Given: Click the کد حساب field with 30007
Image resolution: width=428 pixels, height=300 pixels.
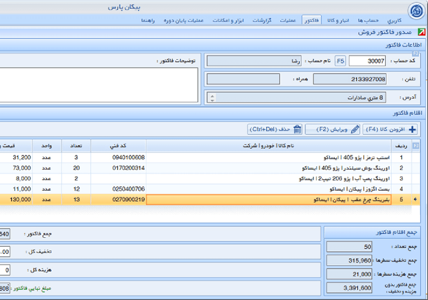Looking at the screenshot, I should 367,61.
